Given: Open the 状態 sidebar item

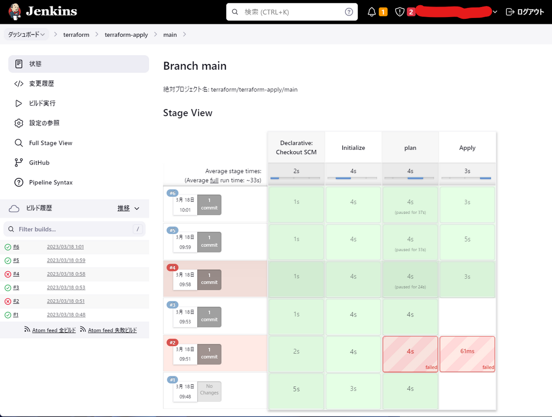Looking at the screenshot, I should pos(79,64).
